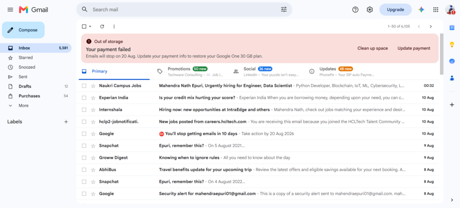Viewport: 460px width, 208px height.
Task: Click in the Search mail field
Action: (185, 10)
